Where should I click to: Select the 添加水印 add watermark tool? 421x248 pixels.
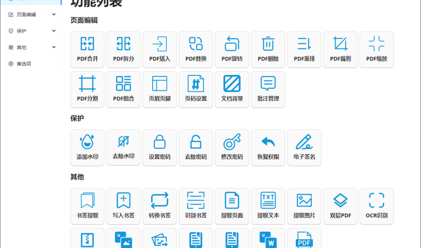coord(87,148)
